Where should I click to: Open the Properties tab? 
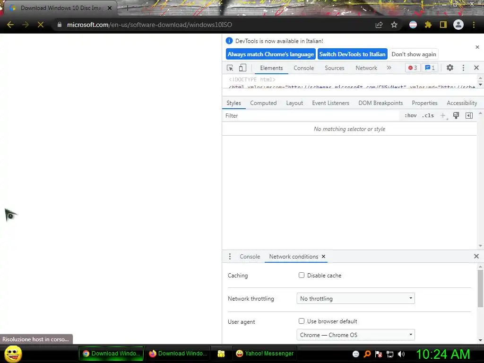[424, 103]
